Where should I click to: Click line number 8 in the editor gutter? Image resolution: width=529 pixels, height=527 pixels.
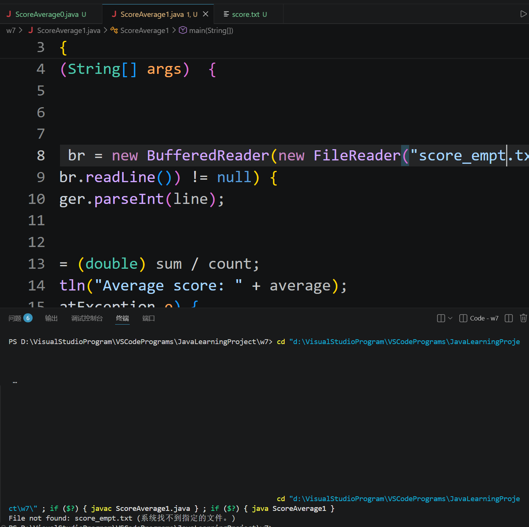pyautogui.click(x=41, y=156)
